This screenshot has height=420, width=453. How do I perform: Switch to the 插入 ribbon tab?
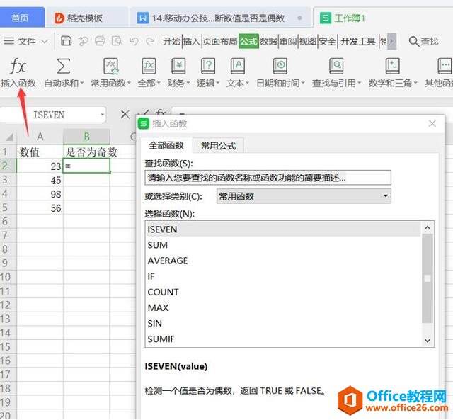coord(192,41)
